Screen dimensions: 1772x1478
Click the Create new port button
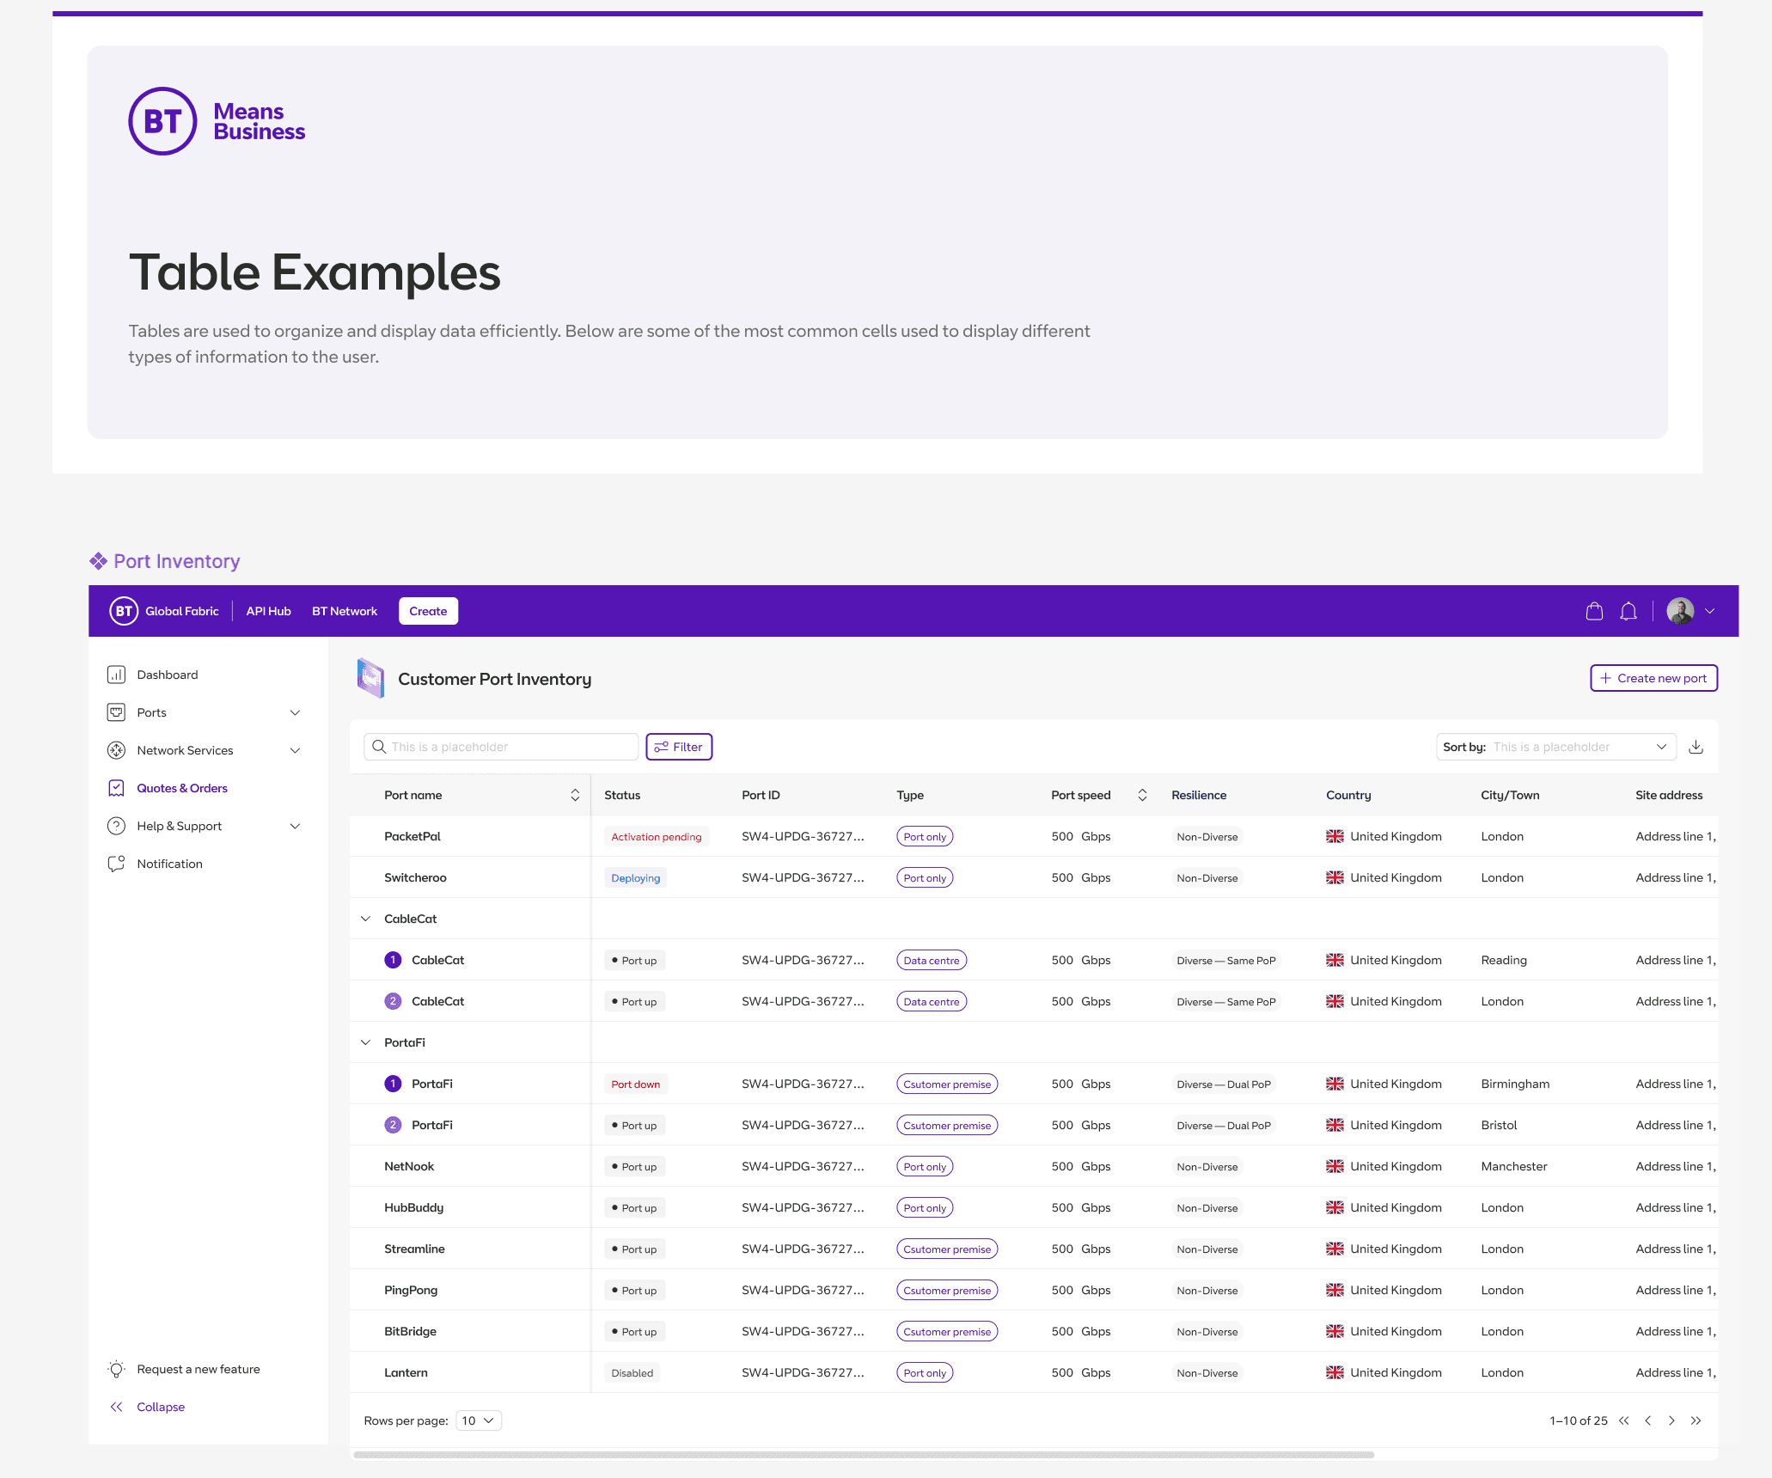coord(1653,678)
